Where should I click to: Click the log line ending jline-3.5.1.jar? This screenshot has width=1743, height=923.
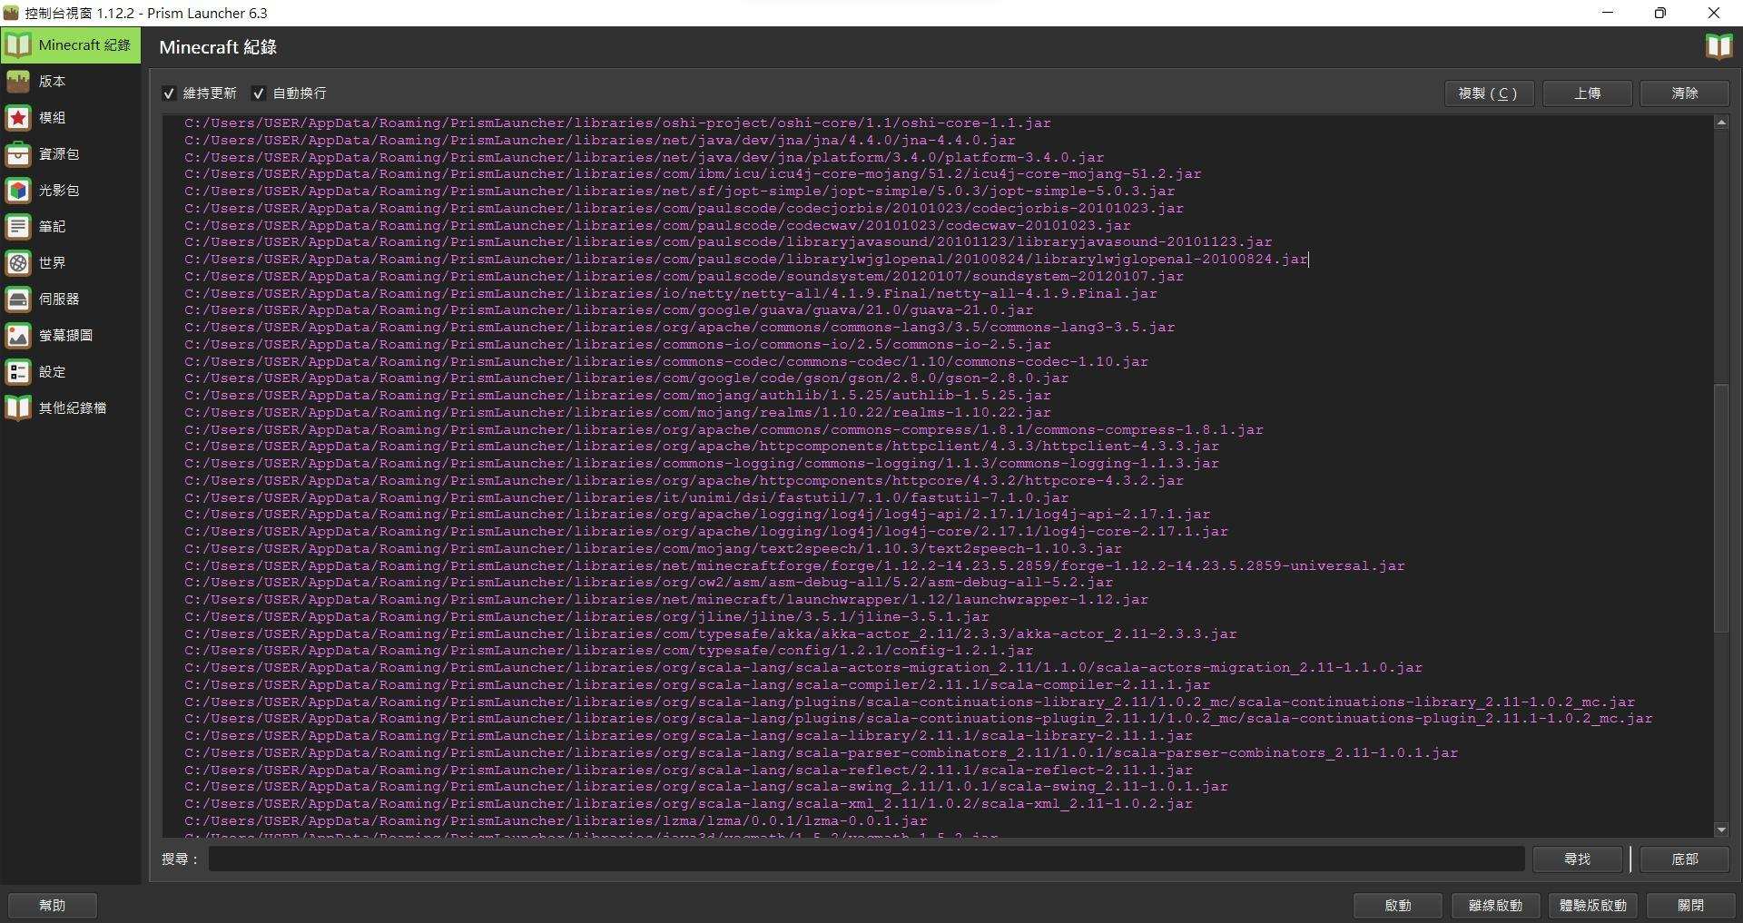[x=586, y=616]
